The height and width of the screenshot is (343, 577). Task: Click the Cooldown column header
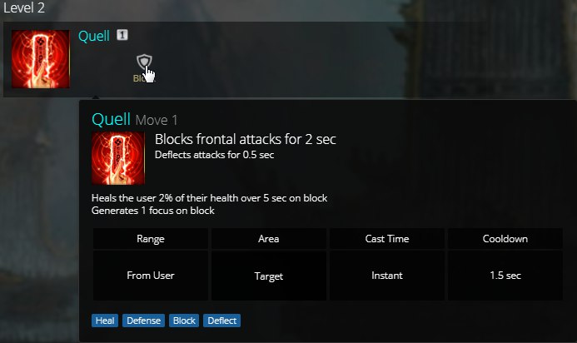coord(505,239)
